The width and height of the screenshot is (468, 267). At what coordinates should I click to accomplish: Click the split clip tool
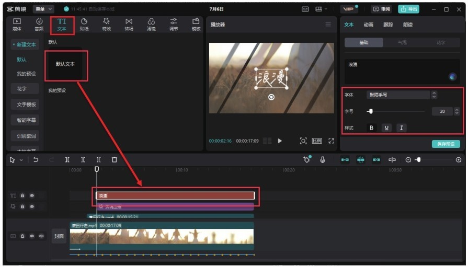(67, 160)
